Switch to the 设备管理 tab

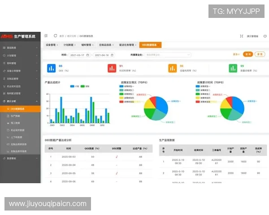tap(51, 45)
